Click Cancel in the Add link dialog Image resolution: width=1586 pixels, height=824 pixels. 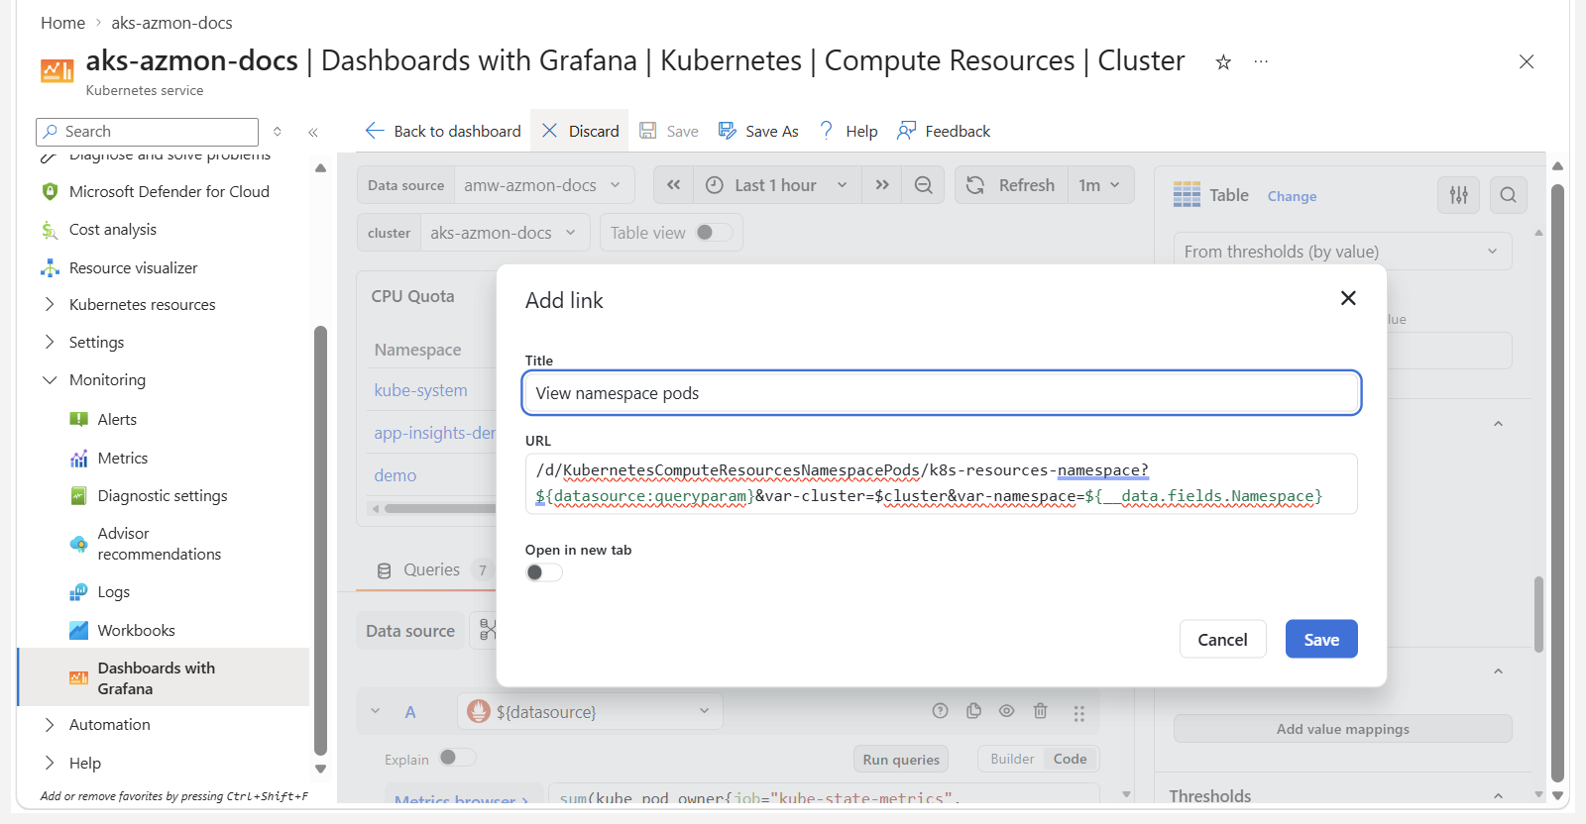click(1222, 639)
